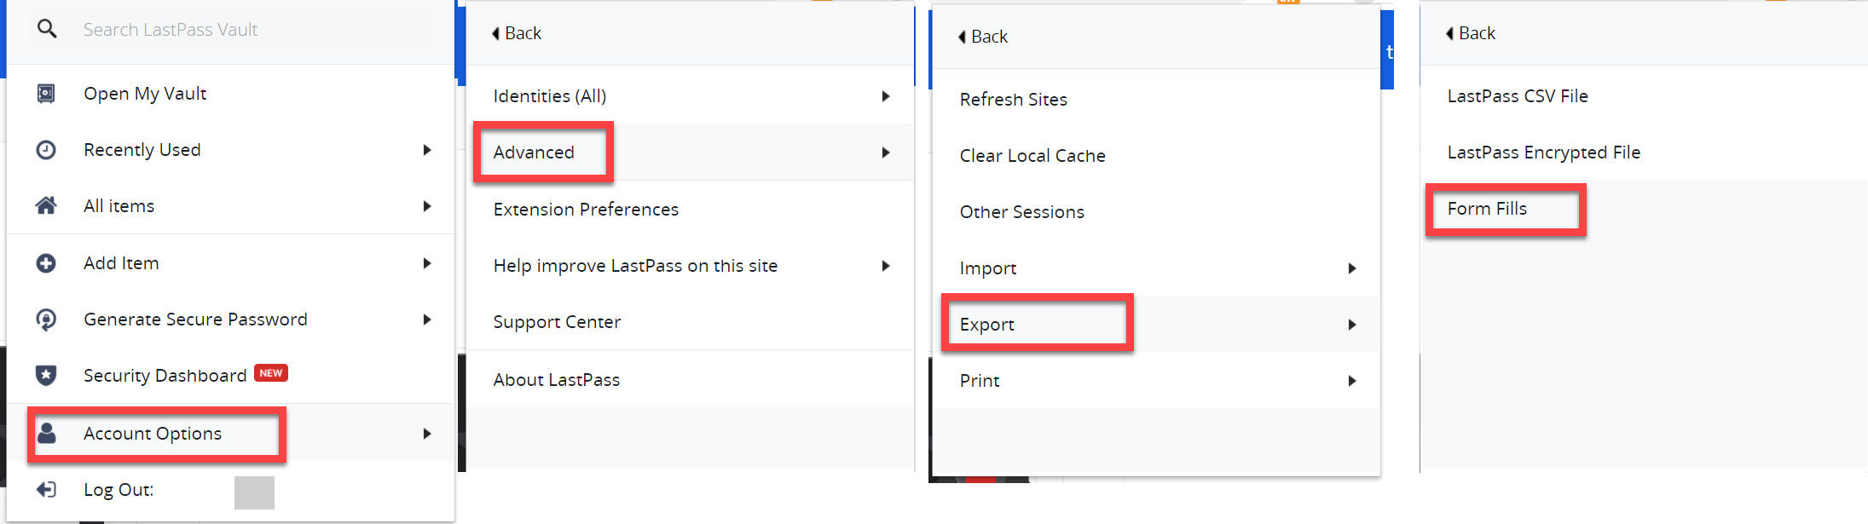Viewport: 1868px width, 524px height.
Task: Choose Refresh Sites
Action: pos(1156,100)
